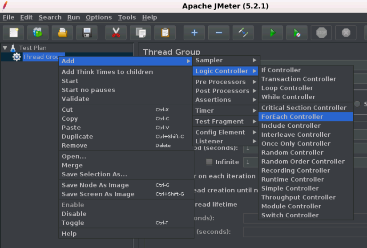The image size is (367, 248).
Task: Click the Stop sign toolbar icon
Action: pyautogui.click(x=321, y=33)
